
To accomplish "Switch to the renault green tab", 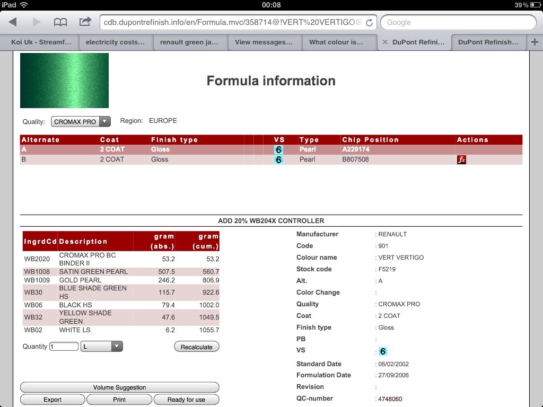I will [x=189, y=42].
